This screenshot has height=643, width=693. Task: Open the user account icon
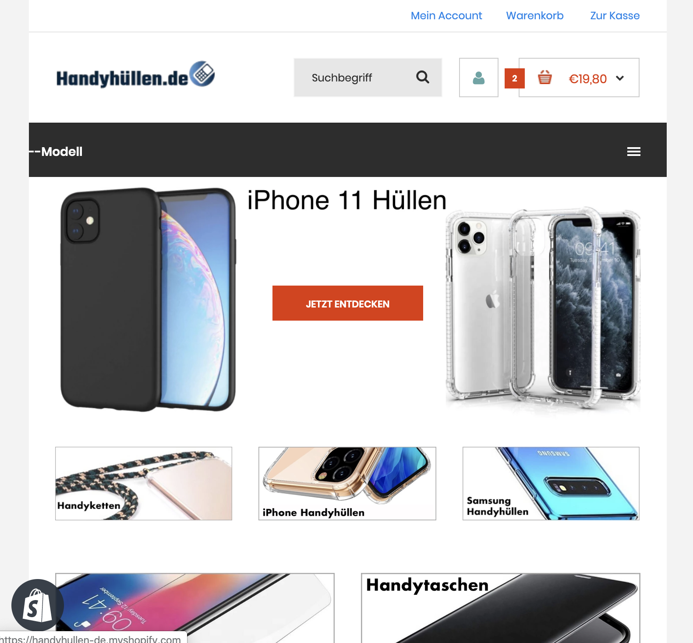[x=478, y=78]
